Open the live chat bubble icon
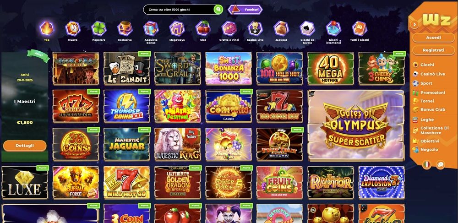This screenshot has width=458, height=223. click(x=441, y=165)
